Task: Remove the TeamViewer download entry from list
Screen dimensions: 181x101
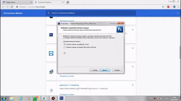Action: (133, 48)
